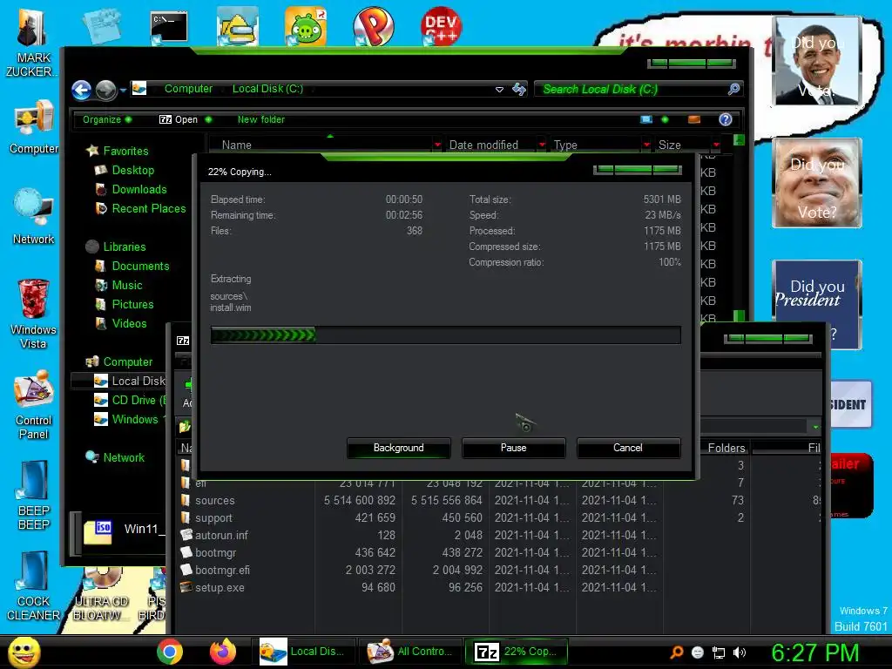Select Documents under Libraries

tap(140, 267)
